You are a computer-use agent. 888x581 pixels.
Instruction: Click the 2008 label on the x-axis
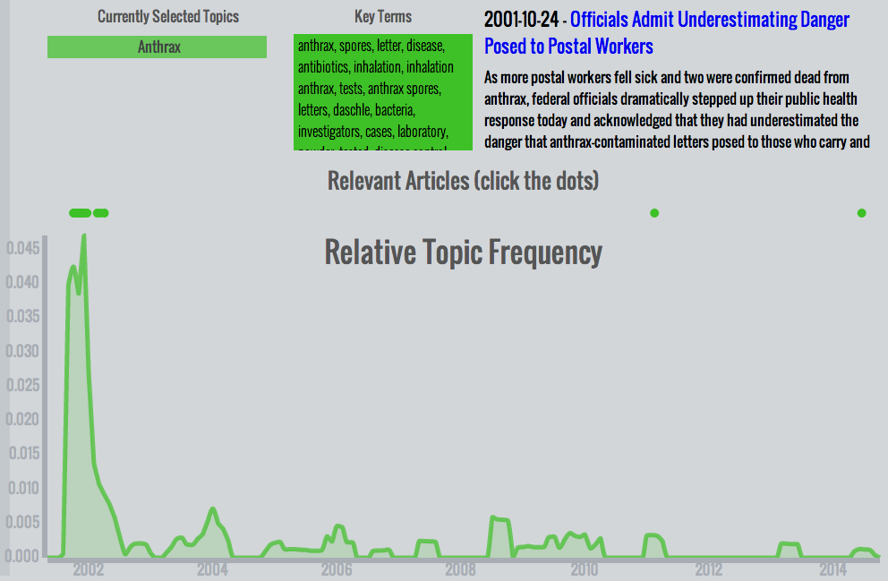tap(463, 568)
